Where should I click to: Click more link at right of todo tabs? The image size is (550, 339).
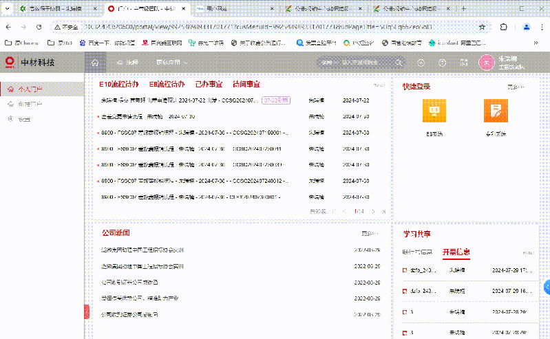pos(379,85)
